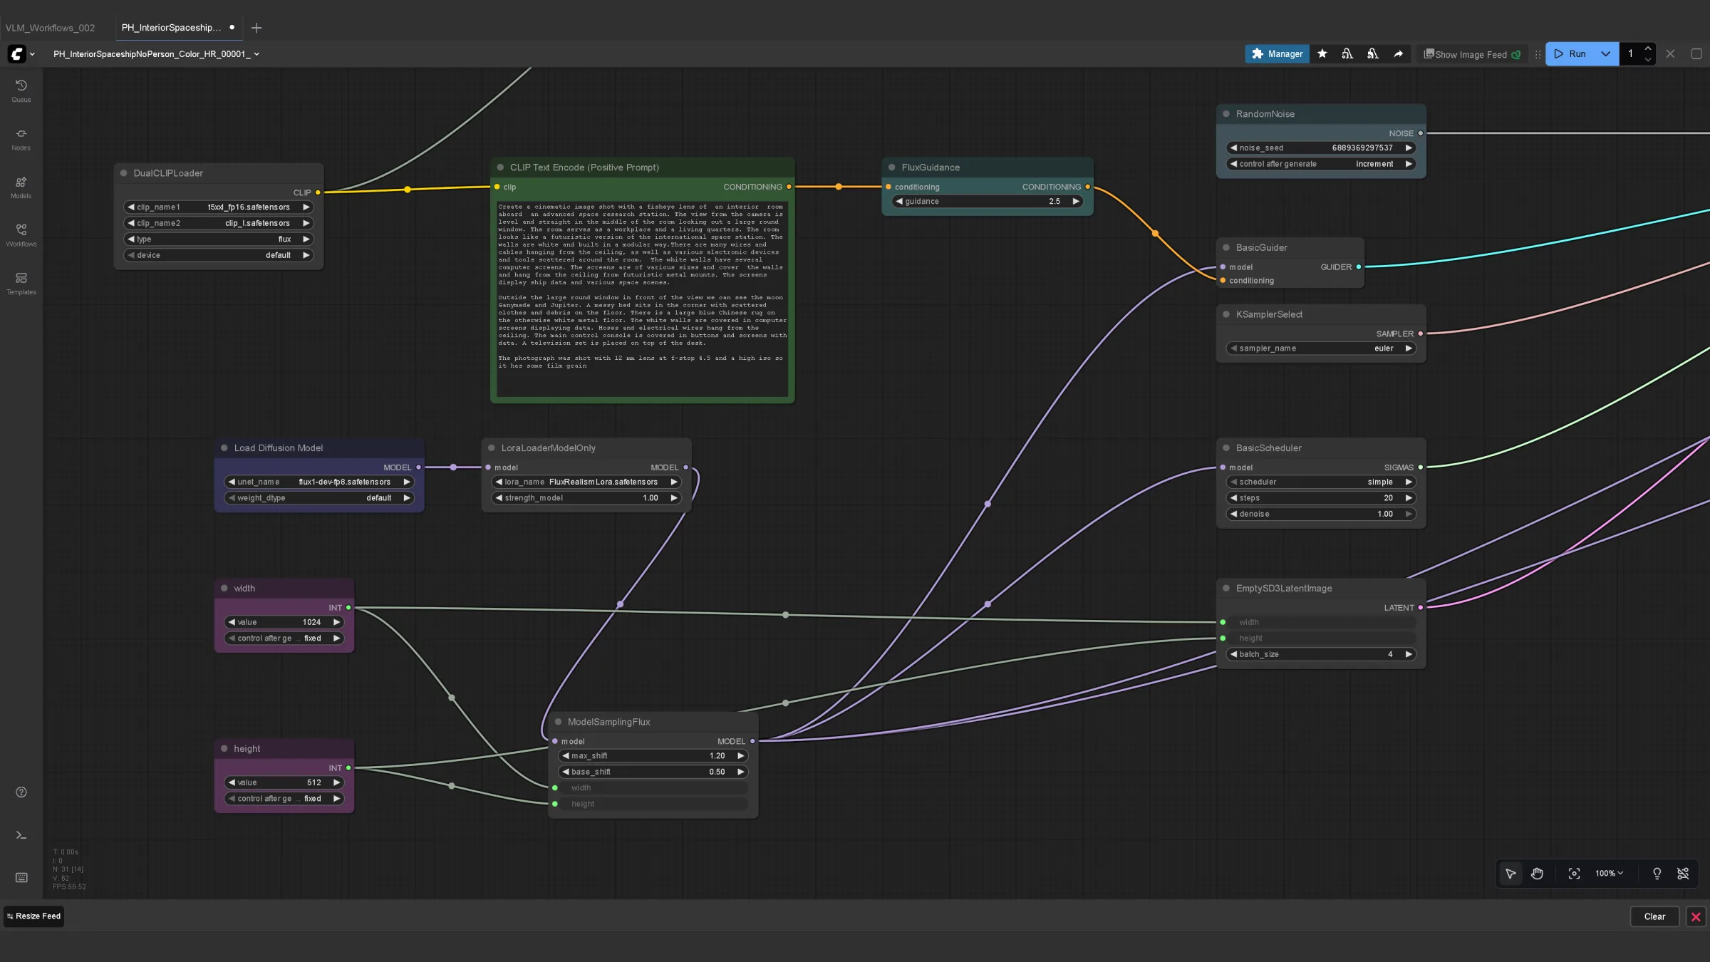The image size is (1710, 962).
Task: Open the 100% zoom level dropdown
Action: click(x=1609, y=874)
